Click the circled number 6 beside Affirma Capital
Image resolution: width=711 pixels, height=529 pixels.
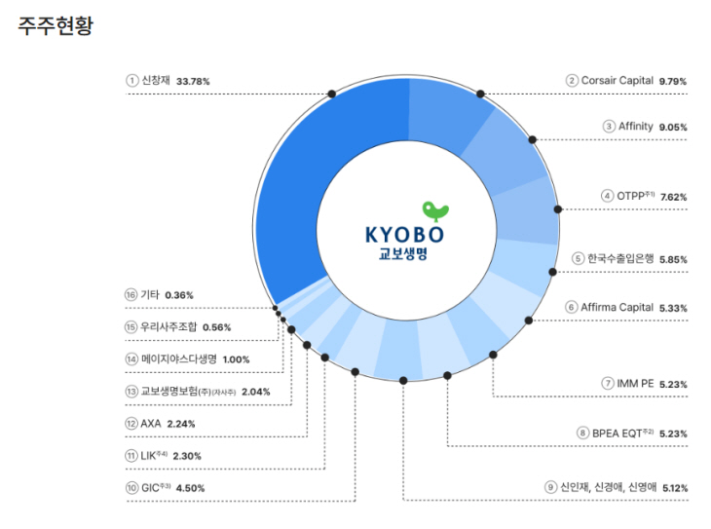coord(572,307)
